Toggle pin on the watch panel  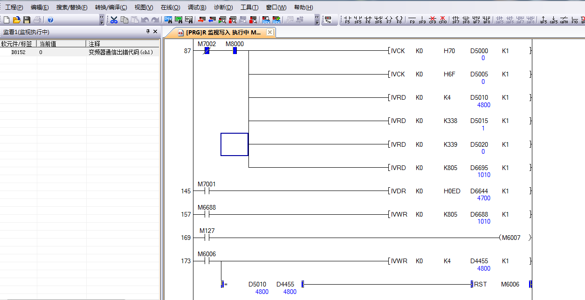point(148,32)
